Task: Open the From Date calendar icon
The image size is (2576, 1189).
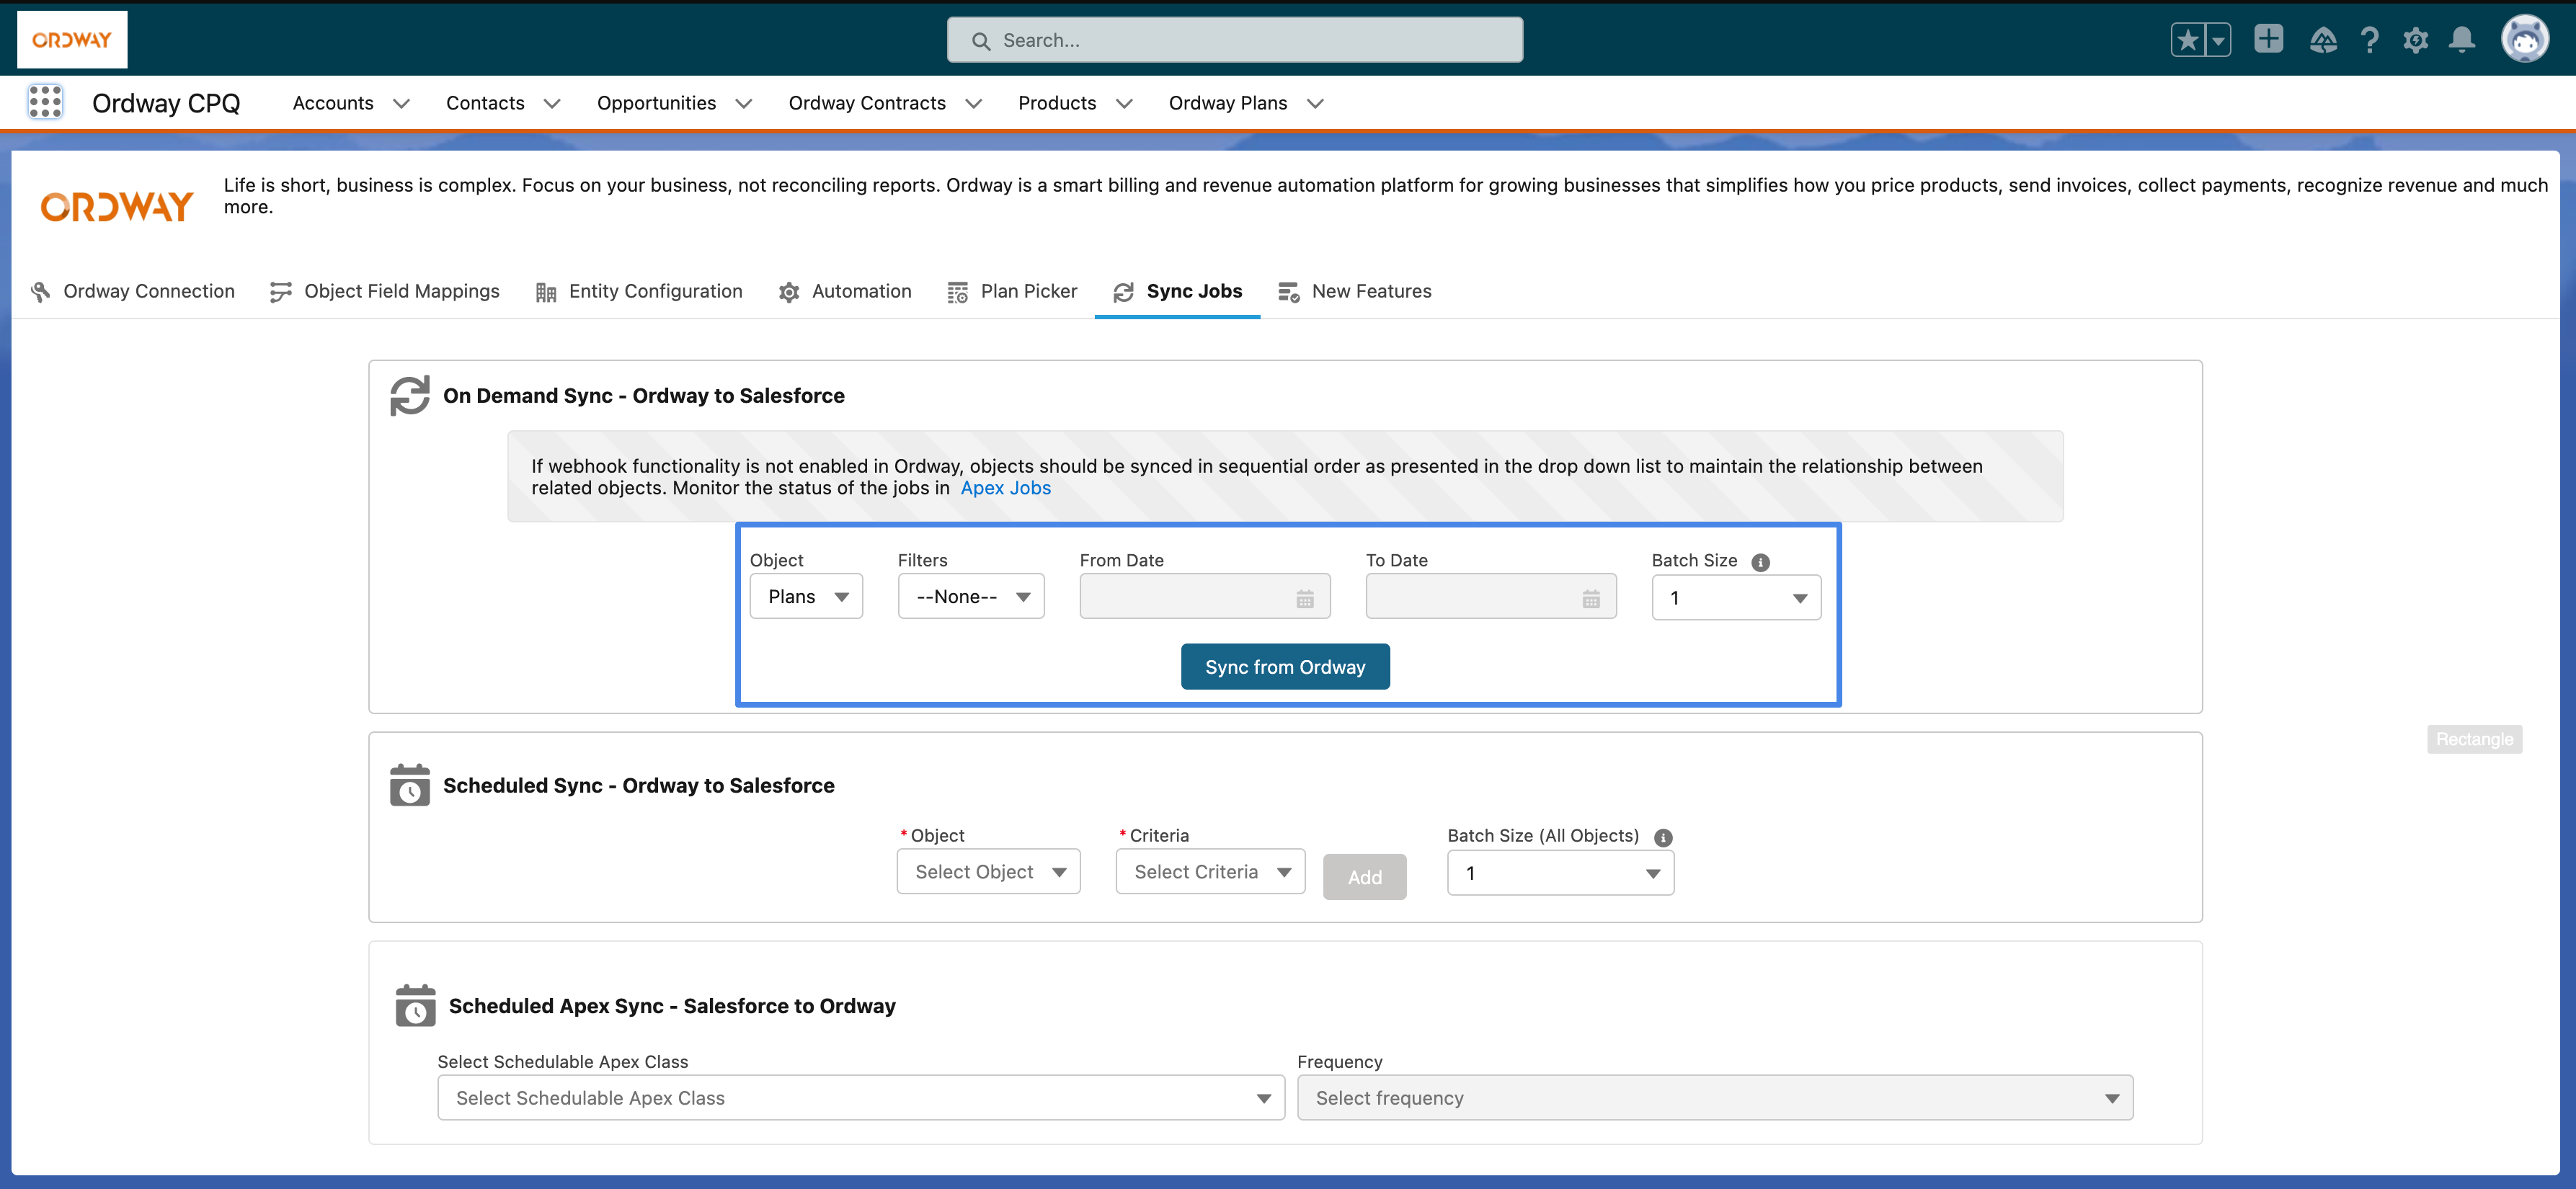Action: coord(1305,599)
